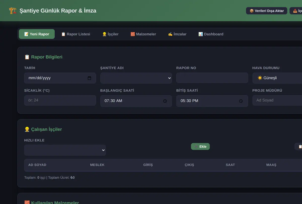Open the calendar picker in Tarih field
The height and width of the screenshot is (204, 302).
pos(89,78)
